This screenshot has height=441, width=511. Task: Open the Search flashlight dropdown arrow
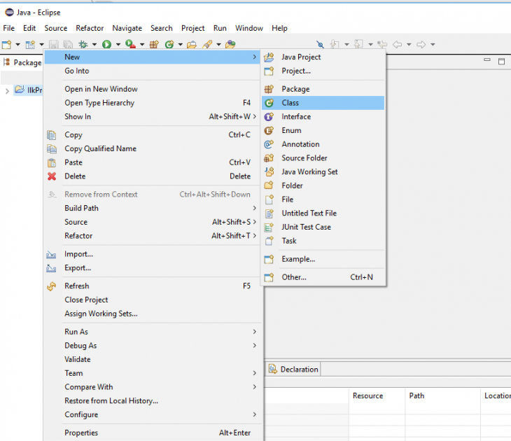[x=218, y=44]
